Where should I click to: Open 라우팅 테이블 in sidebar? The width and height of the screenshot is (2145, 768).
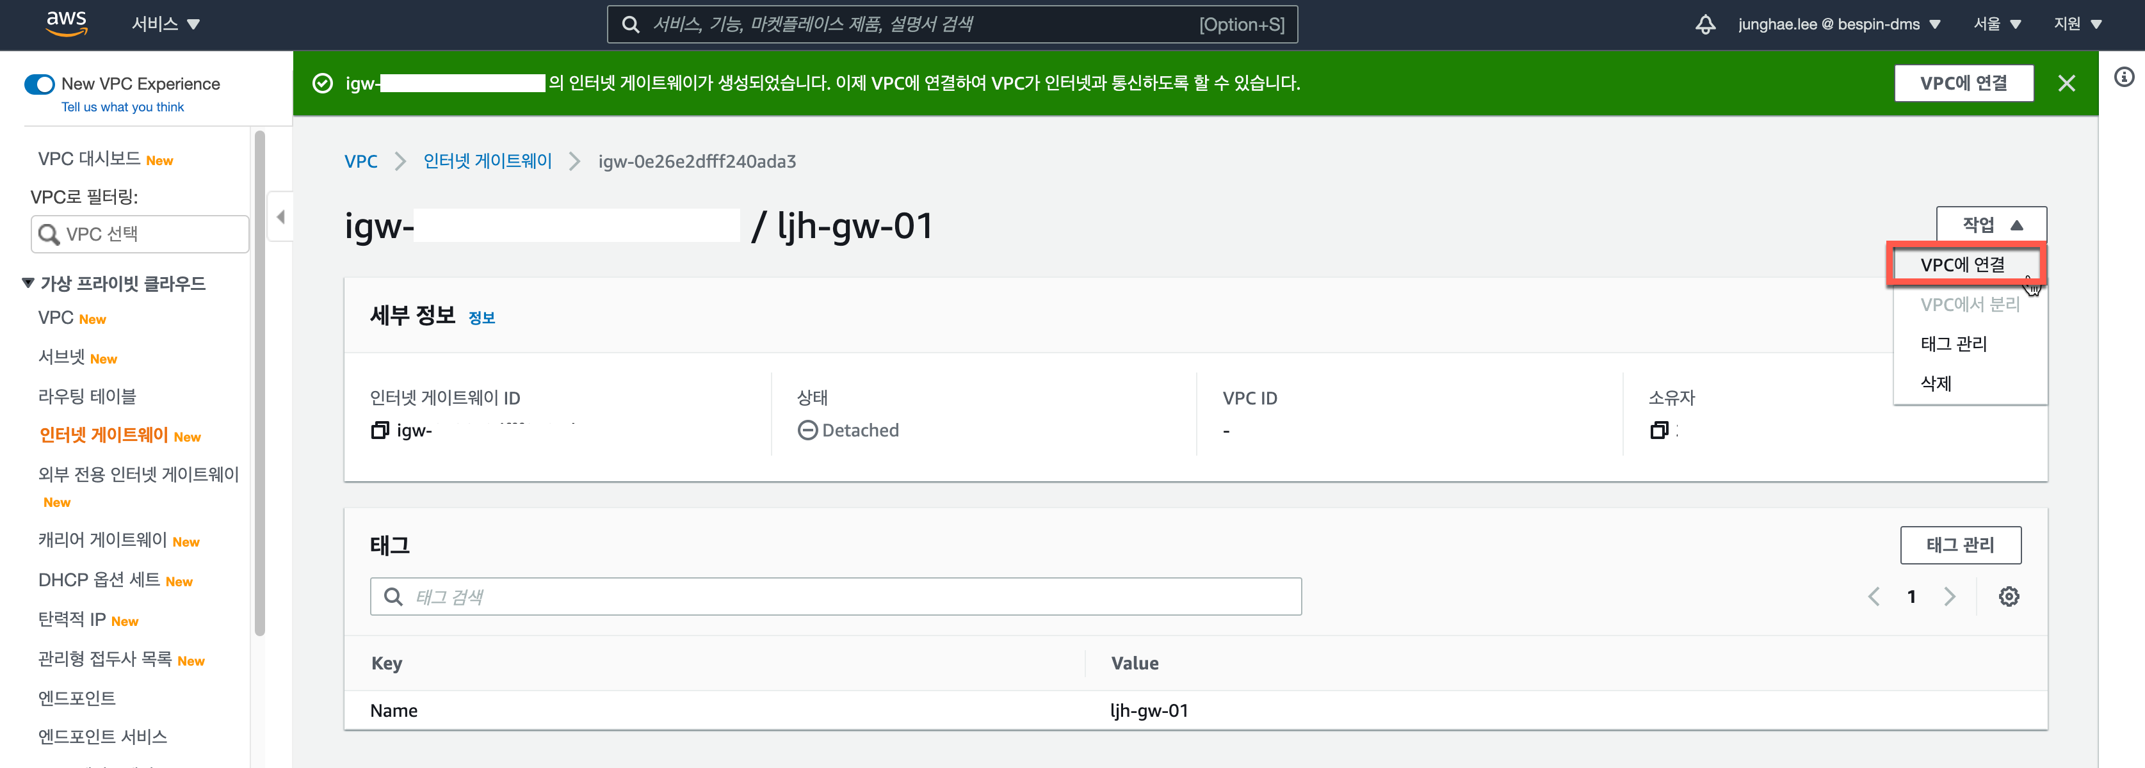tap(88, 396)
